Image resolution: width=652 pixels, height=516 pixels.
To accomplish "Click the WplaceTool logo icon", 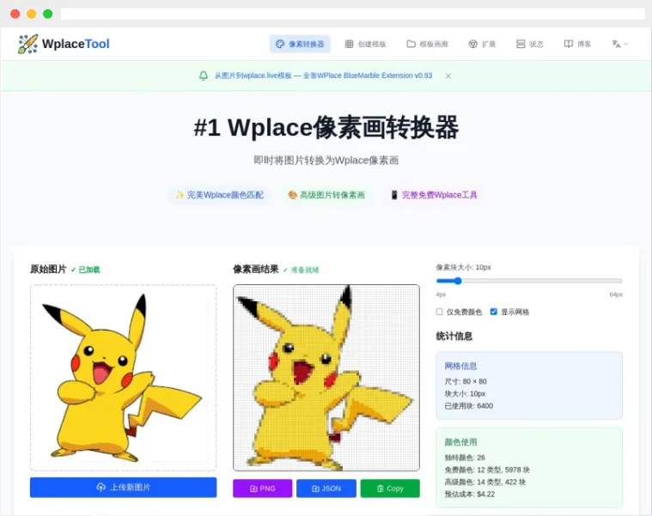I will (27, 44).
